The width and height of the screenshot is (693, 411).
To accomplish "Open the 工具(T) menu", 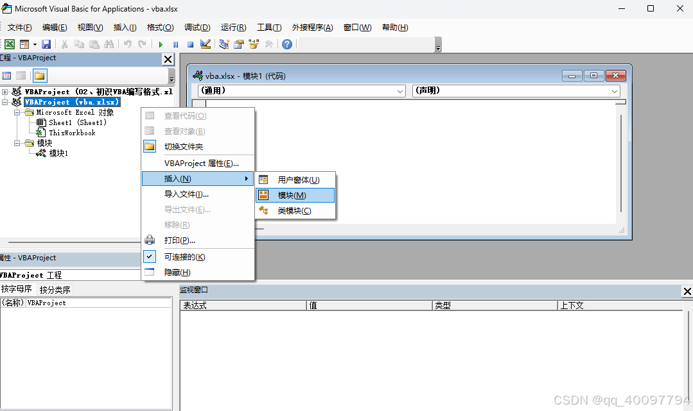I will [x=269, y=28].
